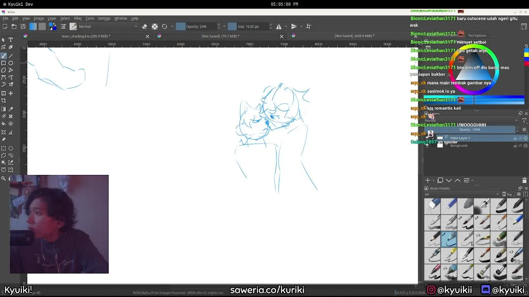
Task: Open the File menu
Action: pos(5,18)
